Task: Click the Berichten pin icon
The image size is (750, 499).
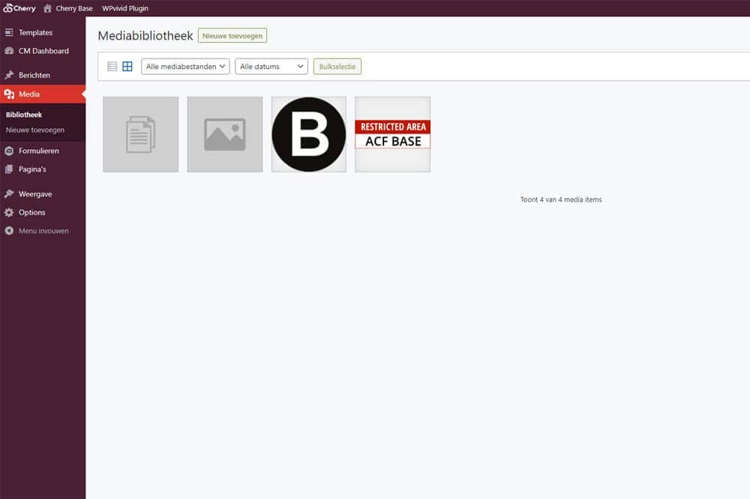Action: pyautogui.click(x=9, y=76)
